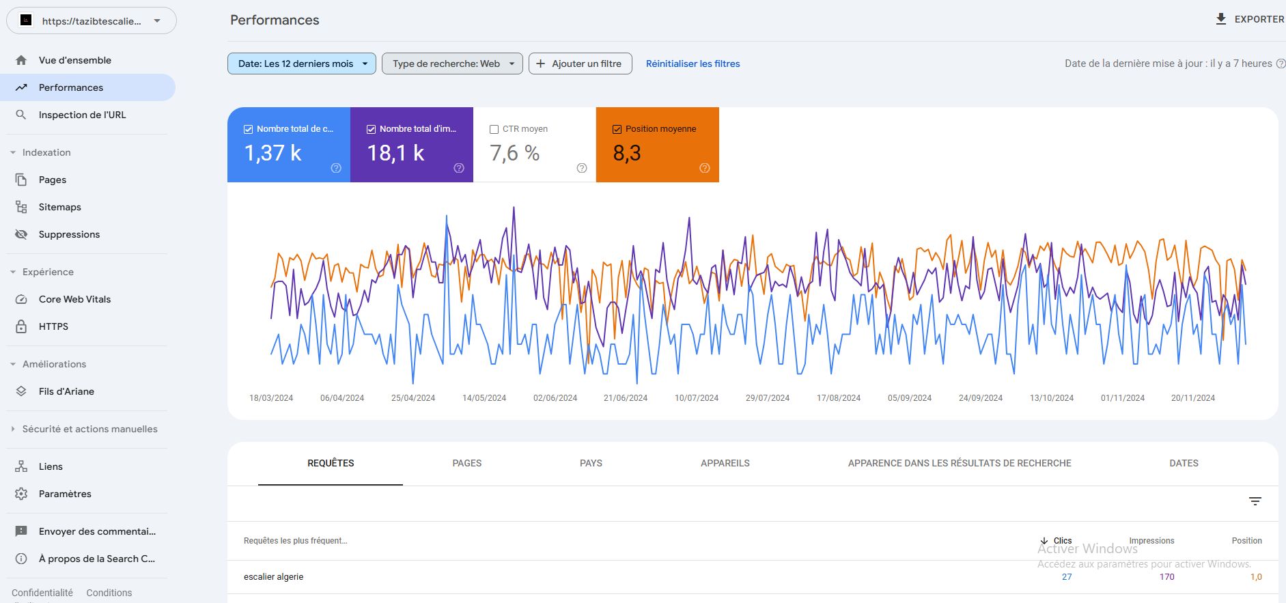Screen dimensions: 1286x603
Task: Open the table filter rows icon
Action: 1255,501
